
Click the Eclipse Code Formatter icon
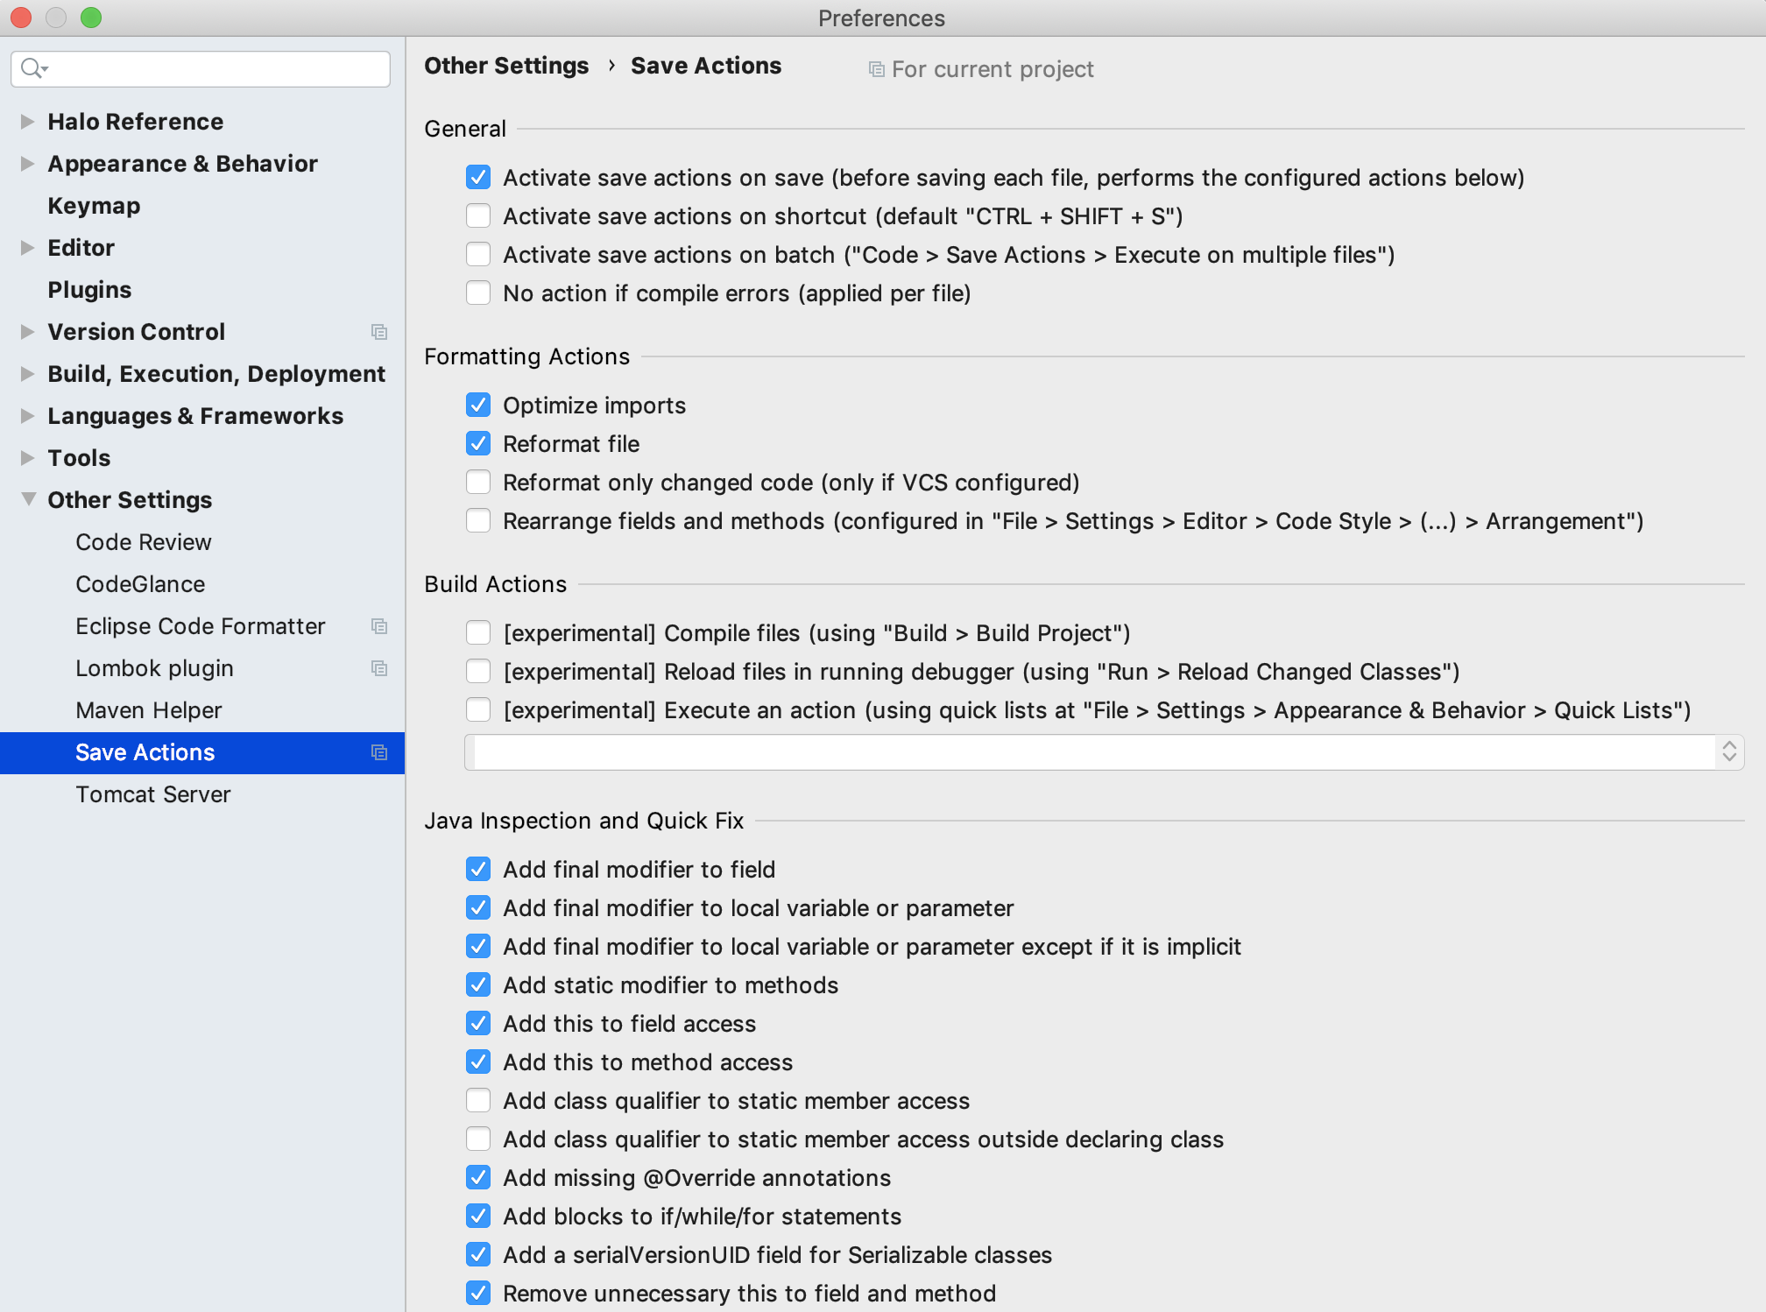click(378, 627)
